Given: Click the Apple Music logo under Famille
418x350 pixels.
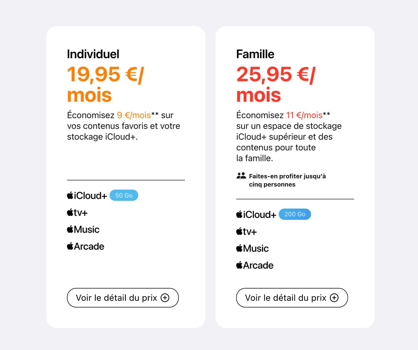Looking at the screenshot, I should [x=252, y=248].
